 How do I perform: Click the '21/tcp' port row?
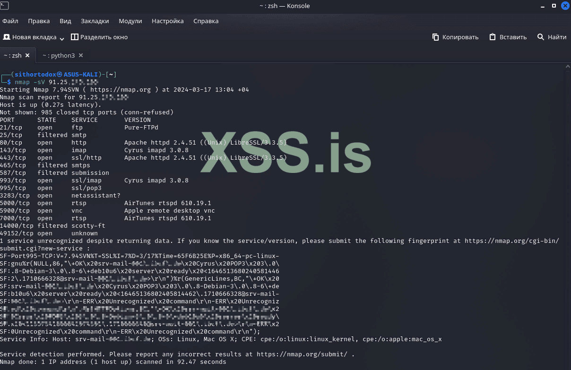[79, 128]
